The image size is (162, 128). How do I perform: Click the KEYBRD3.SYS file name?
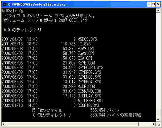(90, 77)
